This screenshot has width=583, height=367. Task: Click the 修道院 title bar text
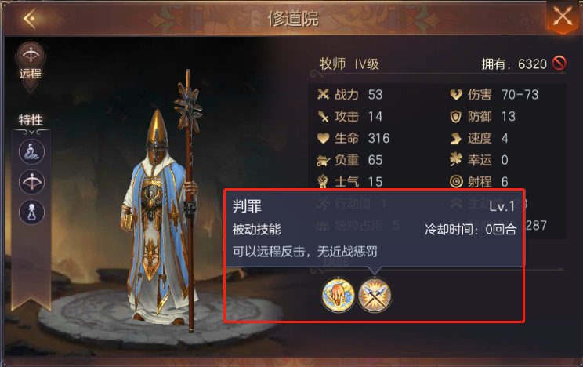click(293, 19)
